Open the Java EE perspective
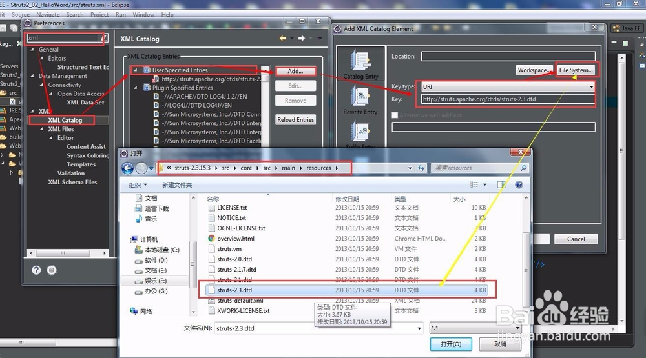646x358 pixels. pyautogui.click(x=626, y=28)
